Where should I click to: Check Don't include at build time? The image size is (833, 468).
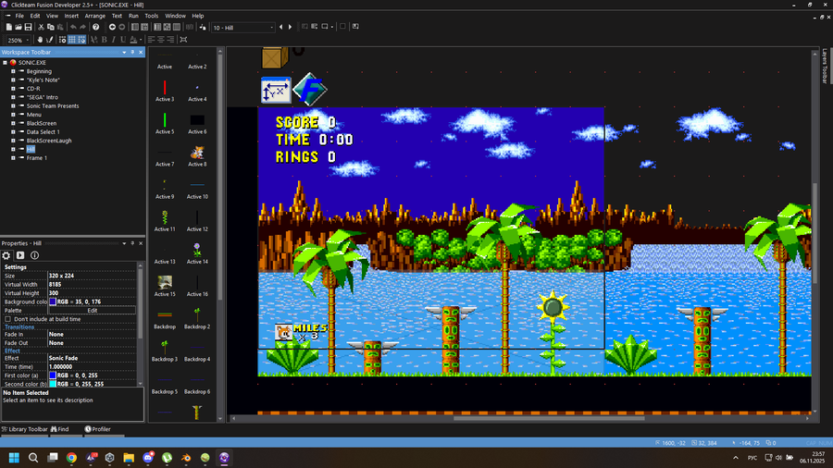7,319
